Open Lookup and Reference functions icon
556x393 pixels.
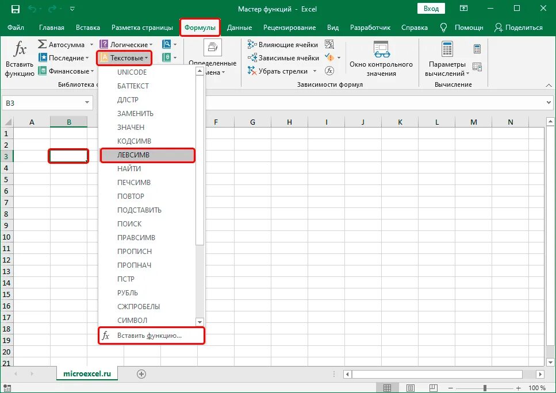[x=169, y=44]
